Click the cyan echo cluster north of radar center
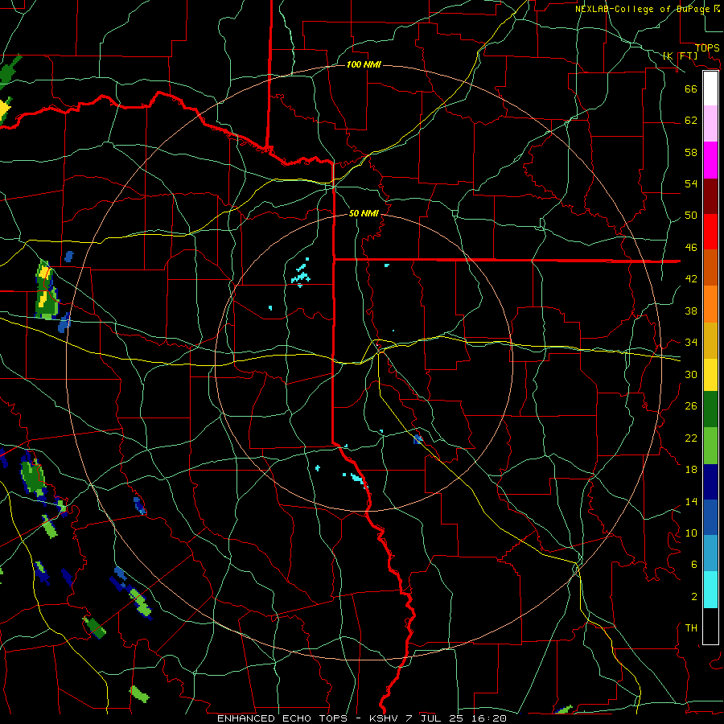This screenshot has width=724, height=724. (x=301, y=274)
